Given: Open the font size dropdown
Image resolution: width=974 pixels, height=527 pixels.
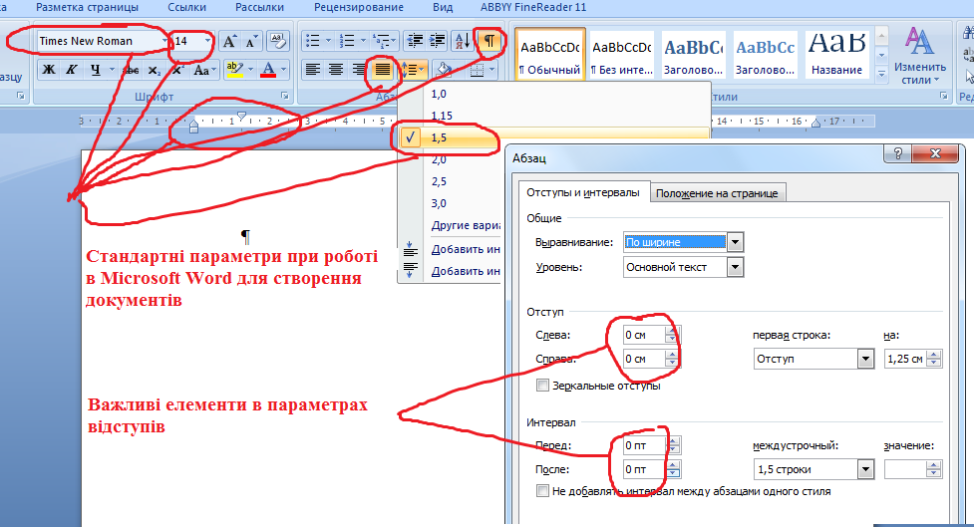Looking at the screenshot, I should [x=207, y=41].
